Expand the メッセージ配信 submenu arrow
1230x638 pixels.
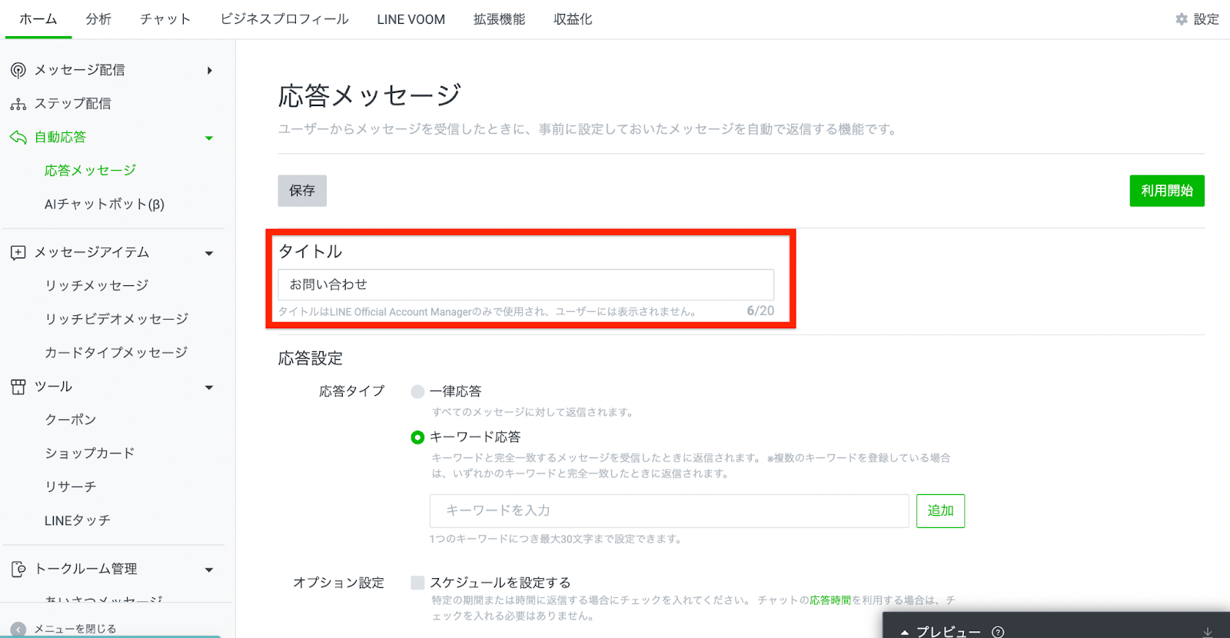point(210,71)
